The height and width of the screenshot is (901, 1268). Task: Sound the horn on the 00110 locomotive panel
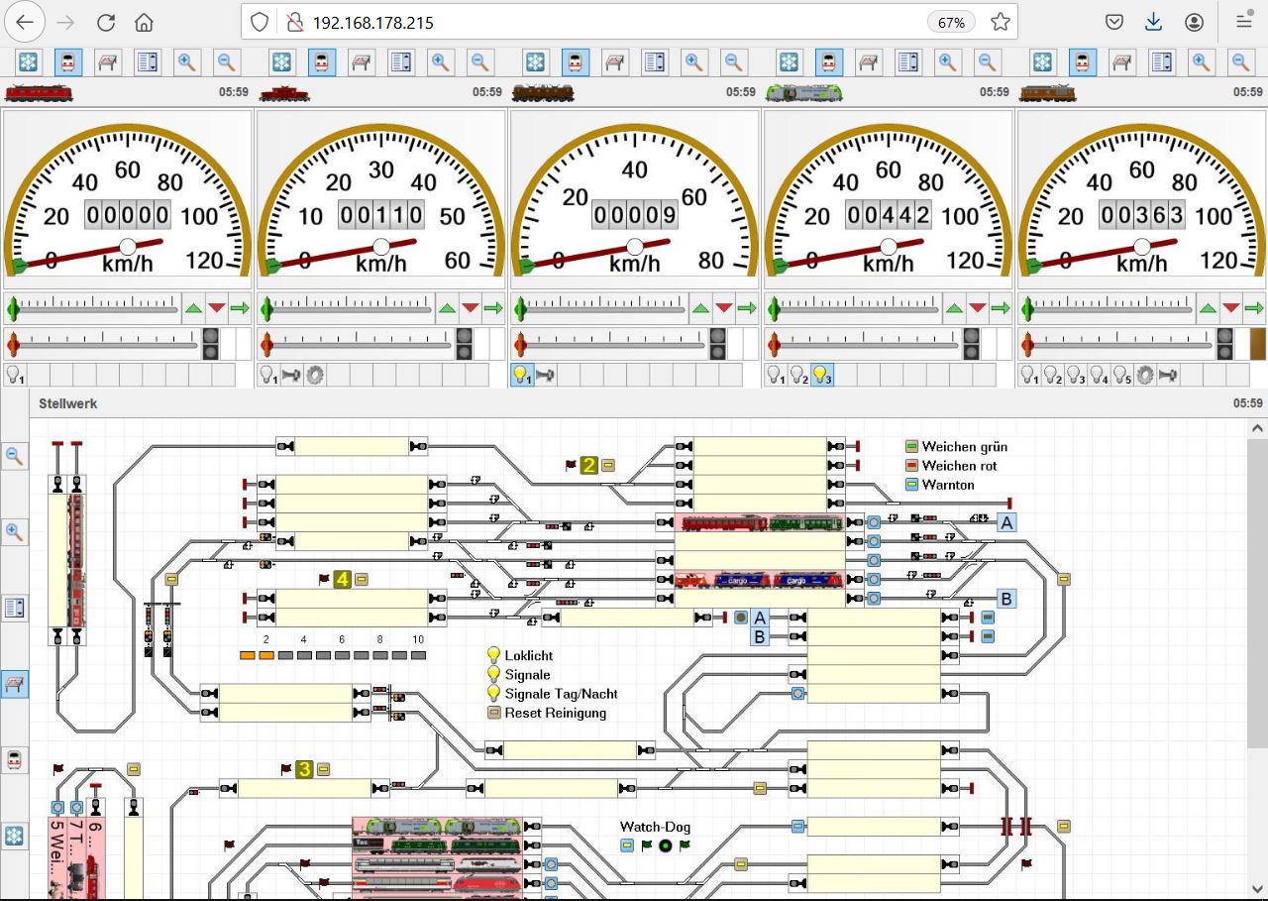click(291, 375)
